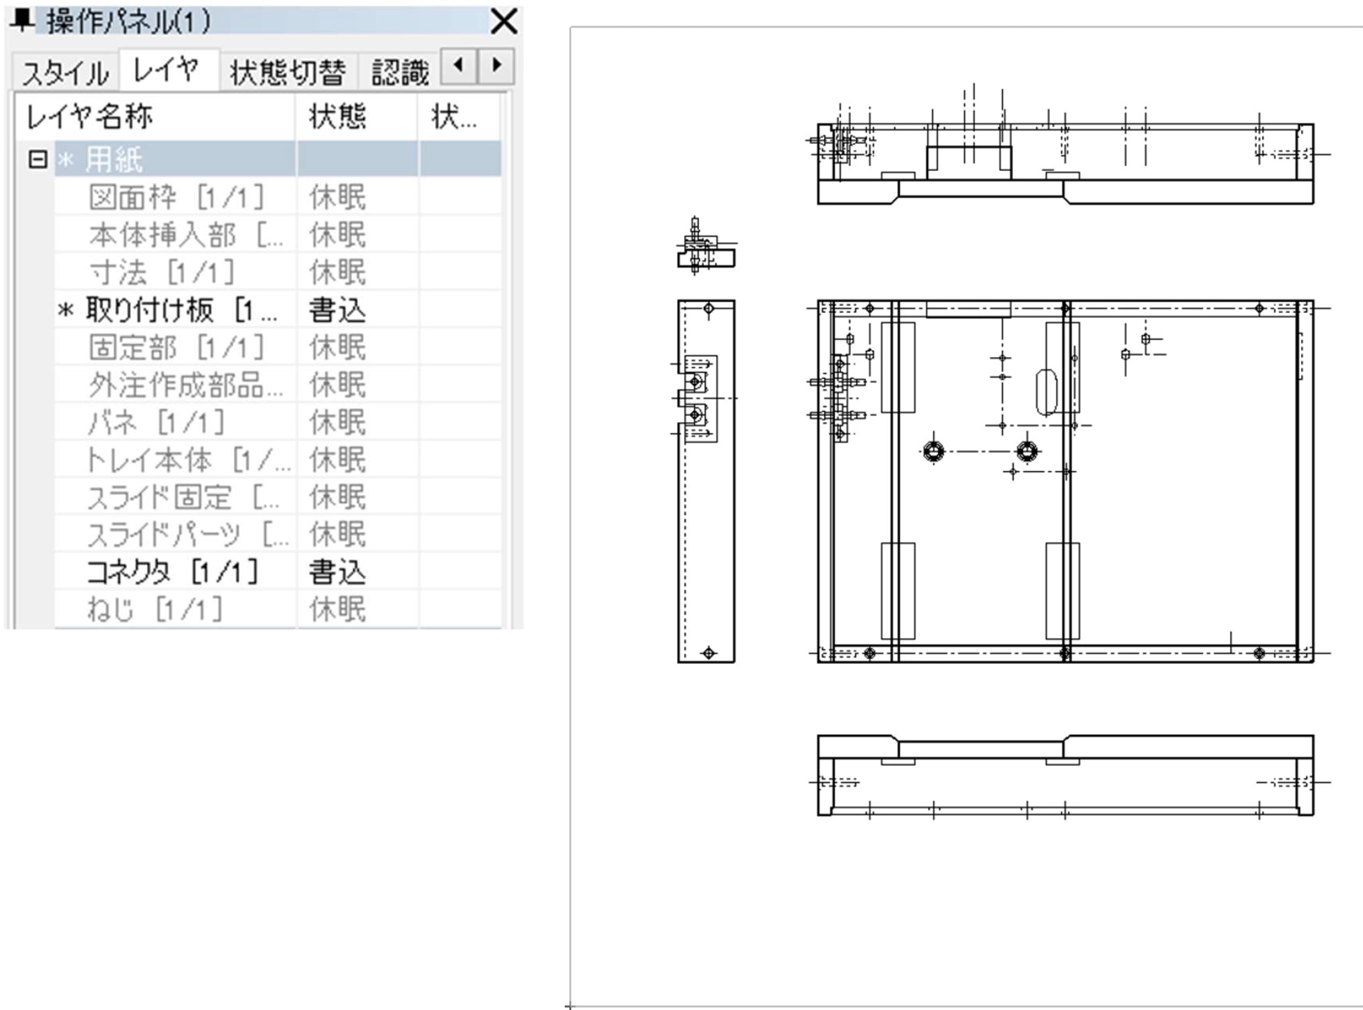
Task: Click the pin icon on 操作パネル title
Action: click(x=22, y=20)
